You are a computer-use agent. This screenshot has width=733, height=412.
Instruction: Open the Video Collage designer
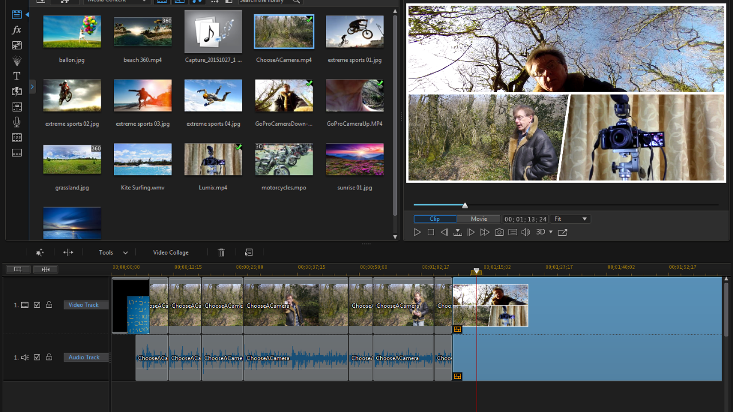171,252
